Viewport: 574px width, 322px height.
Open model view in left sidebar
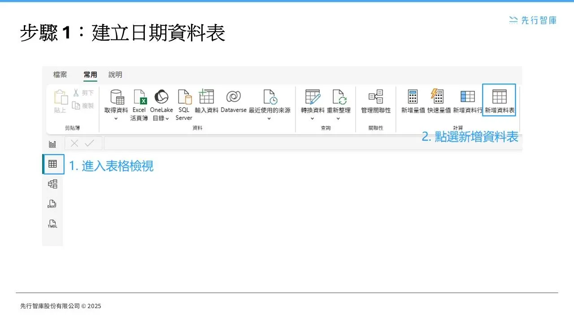pos(52,184)
